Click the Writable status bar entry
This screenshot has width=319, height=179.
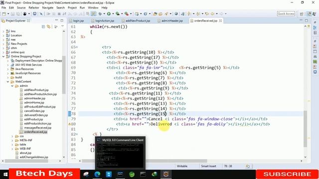[x=182, y=166]
